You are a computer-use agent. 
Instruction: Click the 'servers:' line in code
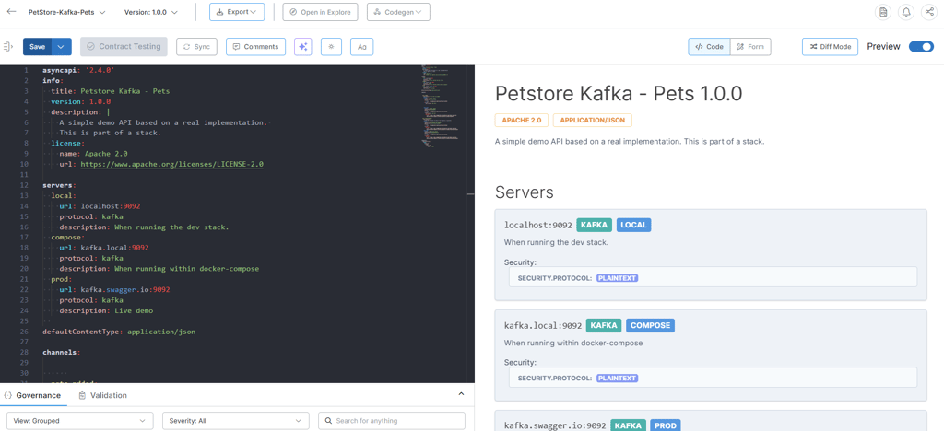tap(59, 185)
